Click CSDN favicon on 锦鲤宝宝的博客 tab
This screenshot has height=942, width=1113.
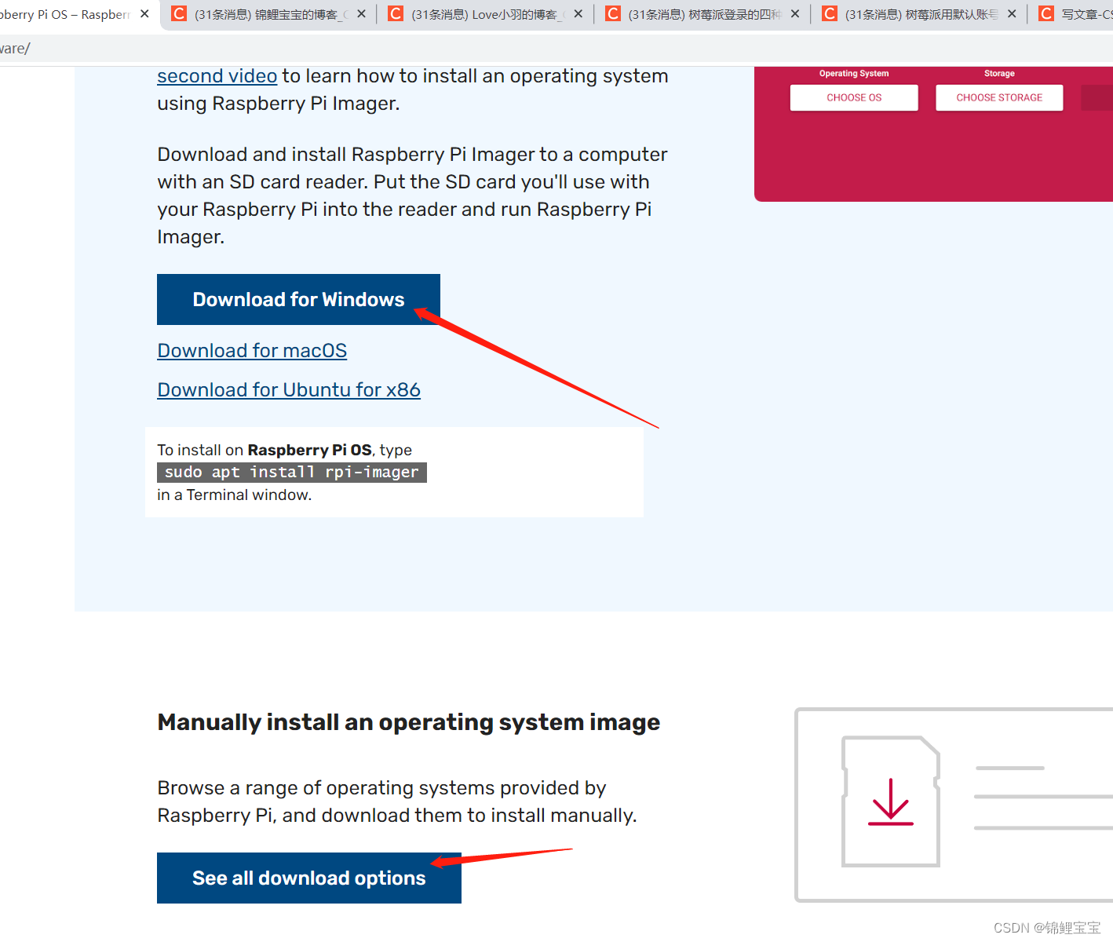point(179,13)
